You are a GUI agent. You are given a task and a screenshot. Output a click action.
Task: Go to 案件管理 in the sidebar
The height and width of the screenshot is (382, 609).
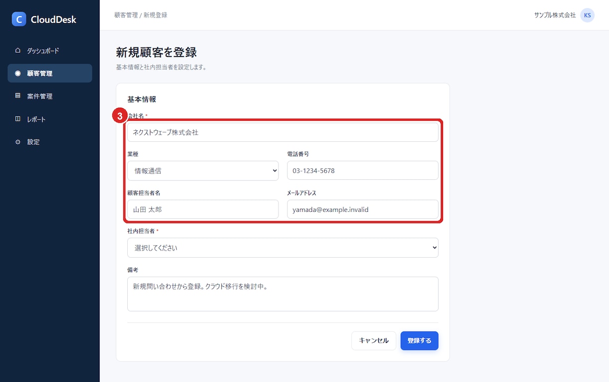(50, 96)
